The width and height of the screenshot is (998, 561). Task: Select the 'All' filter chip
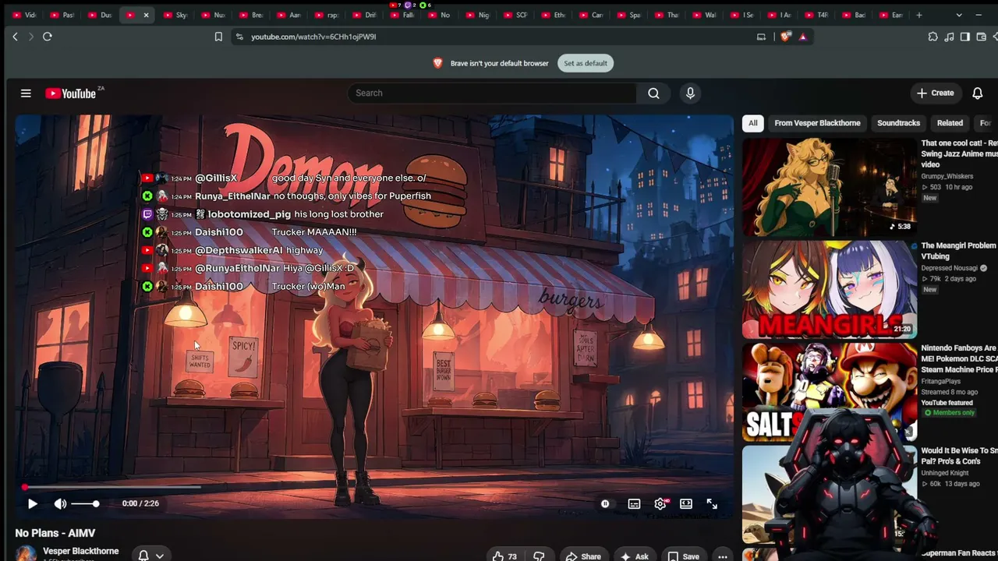752,123
